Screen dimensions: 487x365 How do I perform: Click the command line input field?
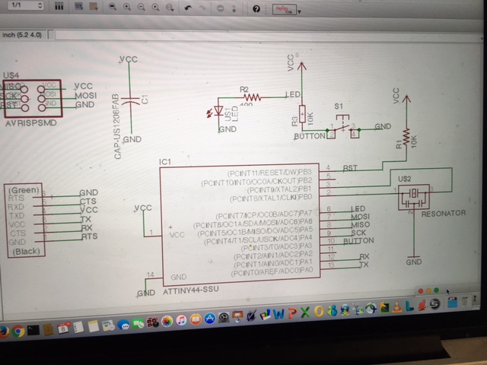click(x=267, y=36)
